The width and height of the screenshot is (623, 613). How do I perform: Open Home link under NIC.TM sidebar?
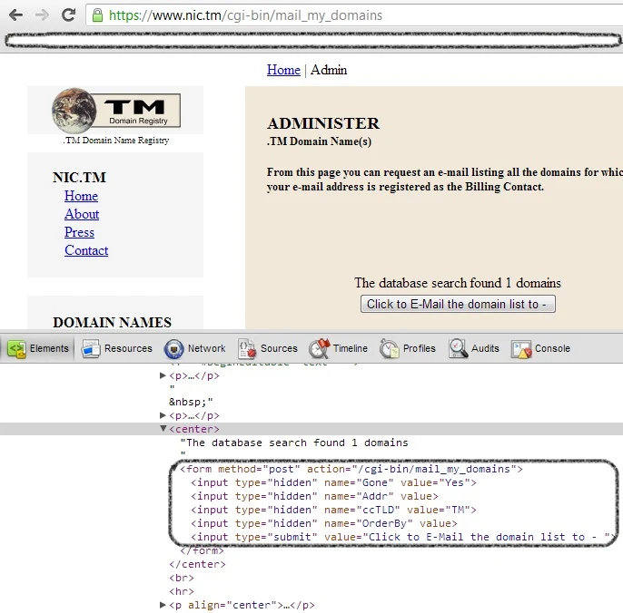tap(81, 196)
